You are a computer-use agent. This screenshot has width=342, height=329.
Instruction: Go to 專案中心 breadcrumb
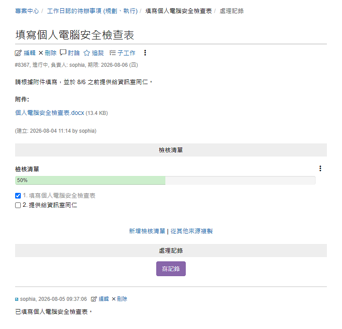[x=27, y=11]
